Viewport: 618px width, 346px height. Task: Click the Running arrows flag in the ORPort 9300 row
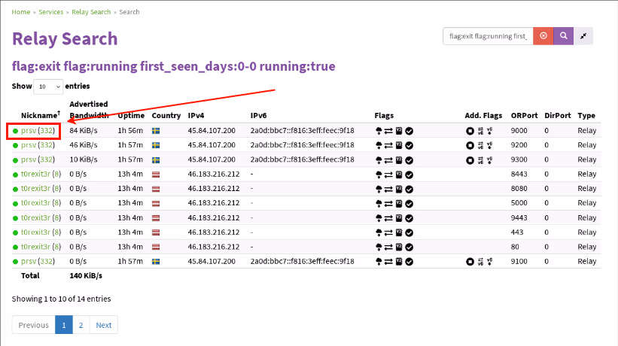coord(388,159)
